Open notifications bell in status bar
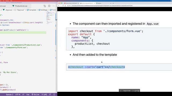 (54, 94)
